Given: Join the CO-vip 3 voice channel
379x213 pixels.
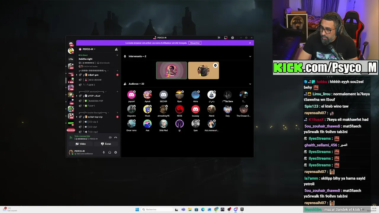Looking at the screenshot, I should click(98, 122).
